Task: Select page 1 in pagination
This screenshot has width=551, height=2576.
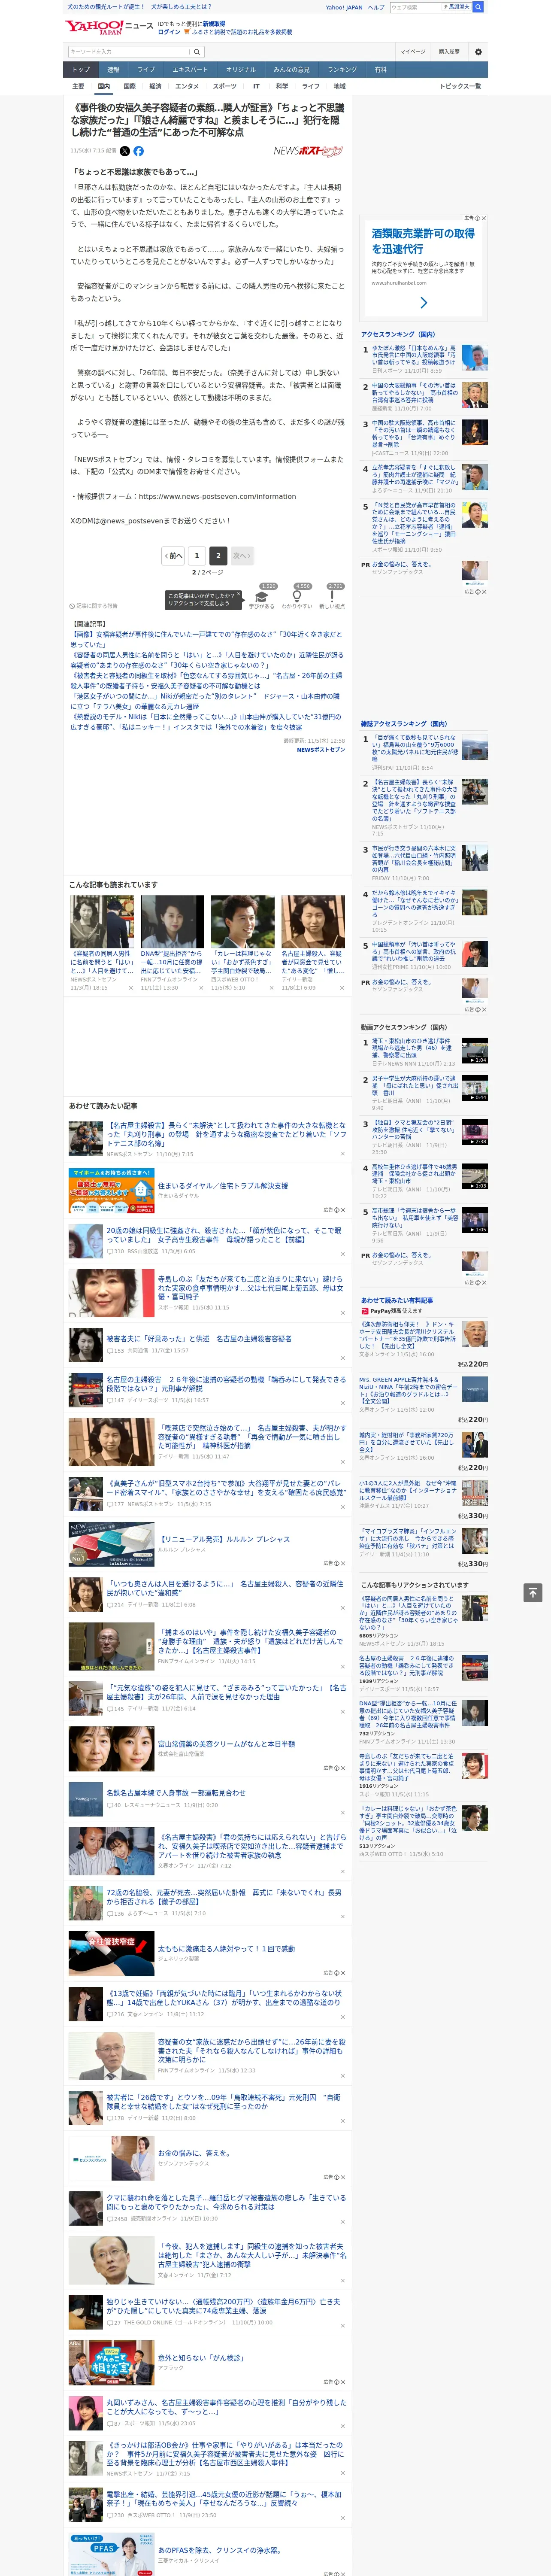Action: point(196,555)
